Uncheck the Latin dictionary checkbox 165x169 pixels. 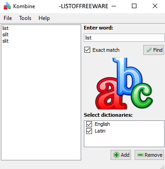point(89,131)
